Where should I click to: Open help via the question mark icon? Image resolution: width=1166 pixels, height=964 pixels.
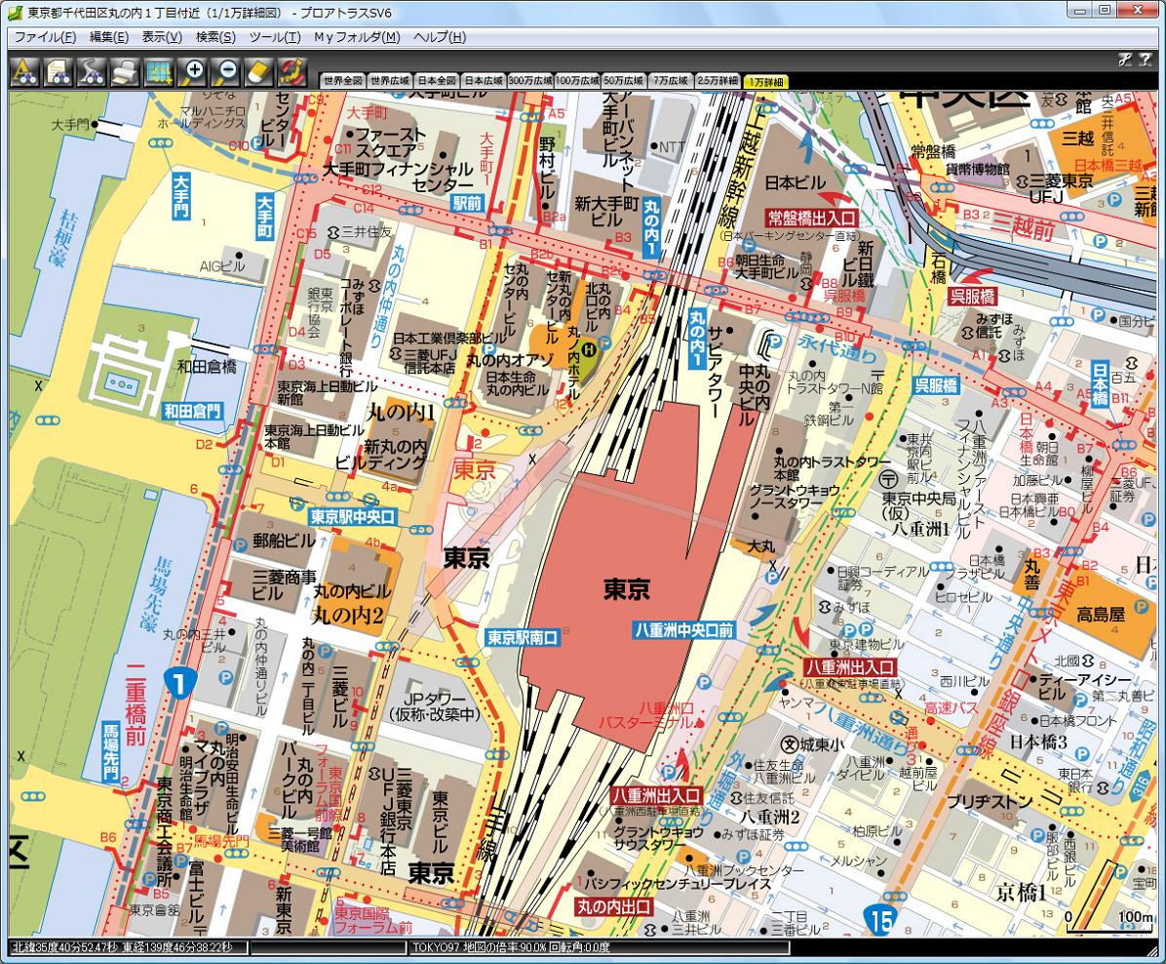(1146, 60)
